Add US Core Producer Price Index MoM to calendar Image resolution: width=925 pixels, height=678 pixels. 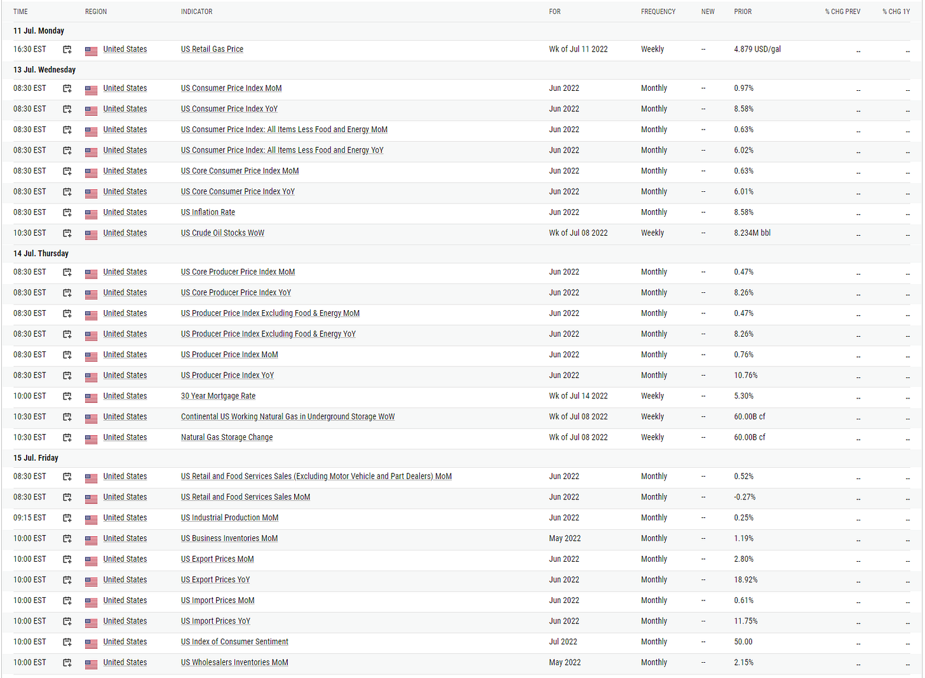67,273
